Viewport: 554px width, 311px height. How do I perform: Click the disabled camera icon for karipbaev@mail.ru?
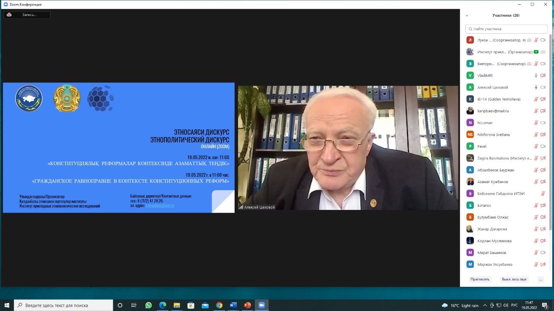point(543,111)
